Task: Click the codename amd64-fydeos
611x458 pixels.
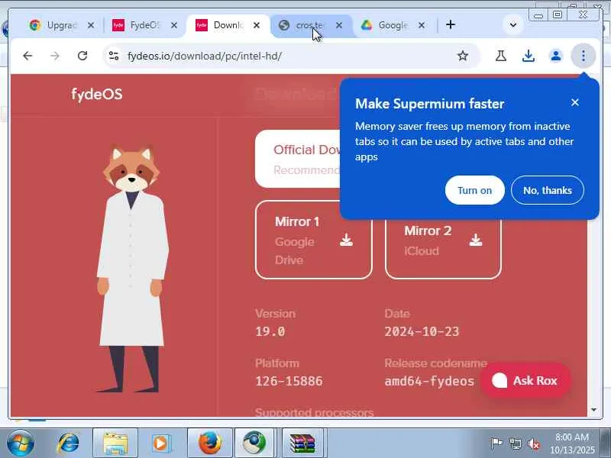Action: tap(429, 381)
